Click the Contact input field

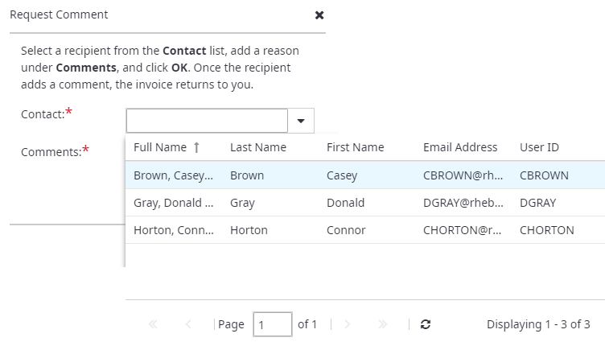(207, 121)
